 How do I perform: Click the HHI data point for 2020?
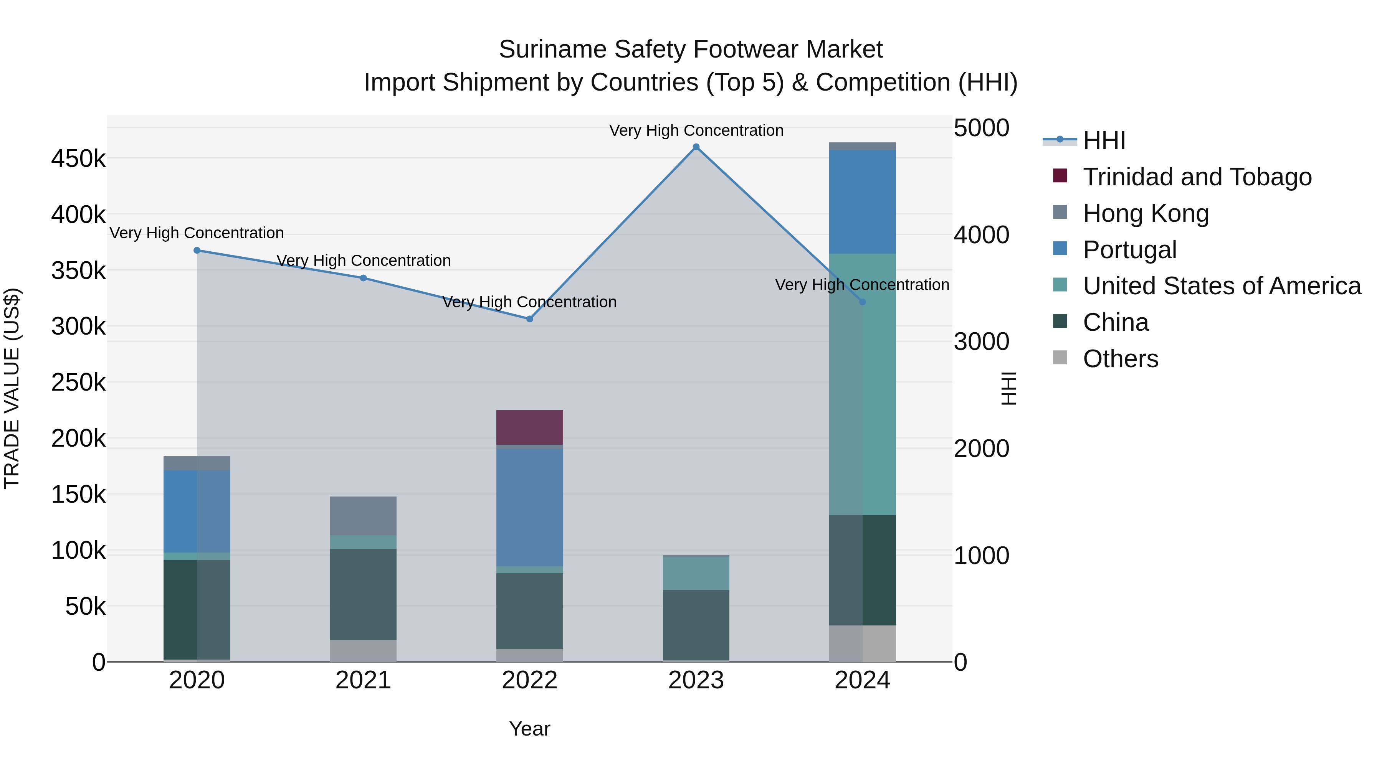click(x=197, y=251)
